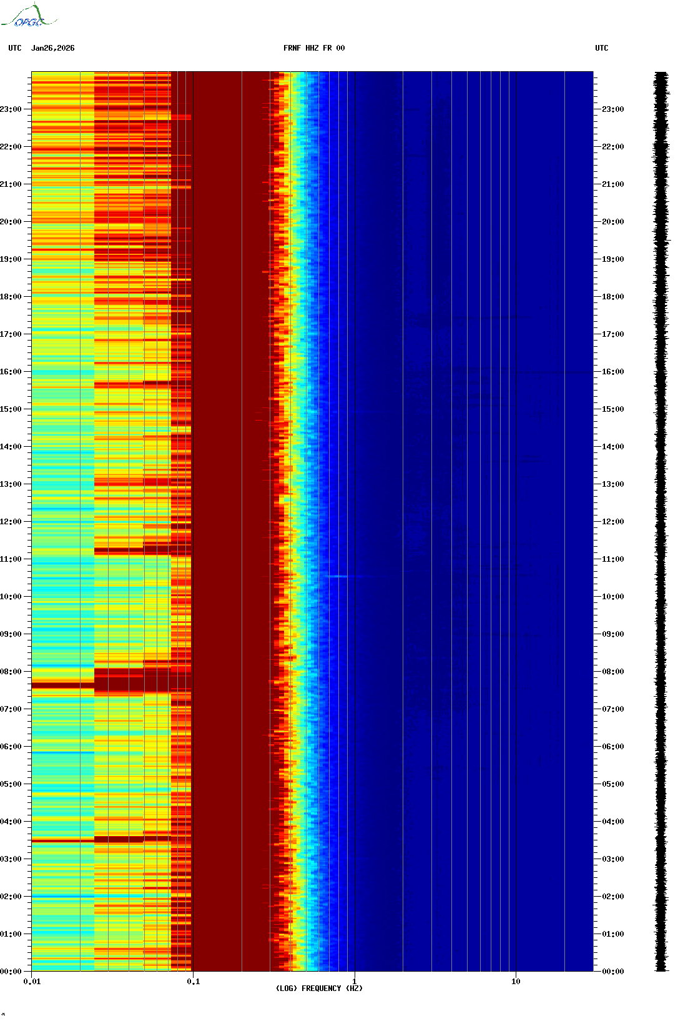Click the 08:00 marker on right time axis
Screen dimensions: 688x1021
coord(612,672)
